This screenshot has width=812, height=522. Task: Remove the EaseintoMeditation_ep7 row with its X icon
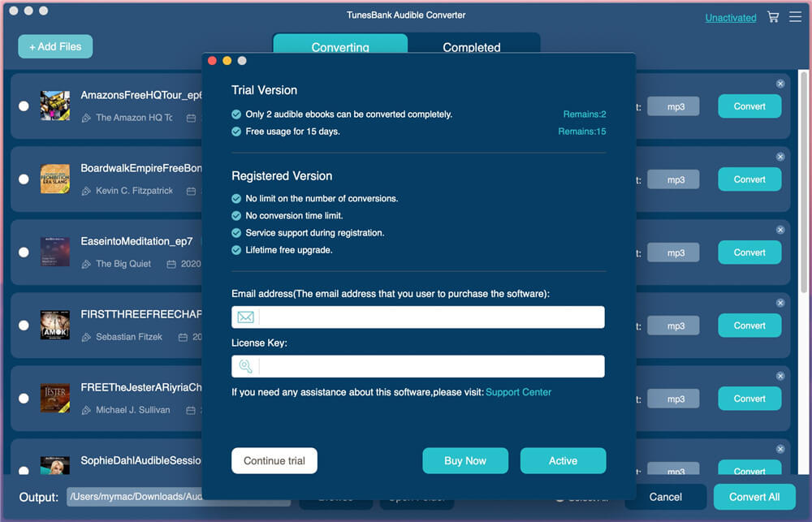coord(780,230)
